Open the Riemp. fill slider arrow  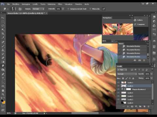coord(151,78)
